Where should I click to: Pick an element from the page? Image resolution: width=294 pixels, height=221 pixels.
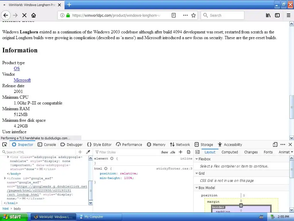[x=5, y=144]
